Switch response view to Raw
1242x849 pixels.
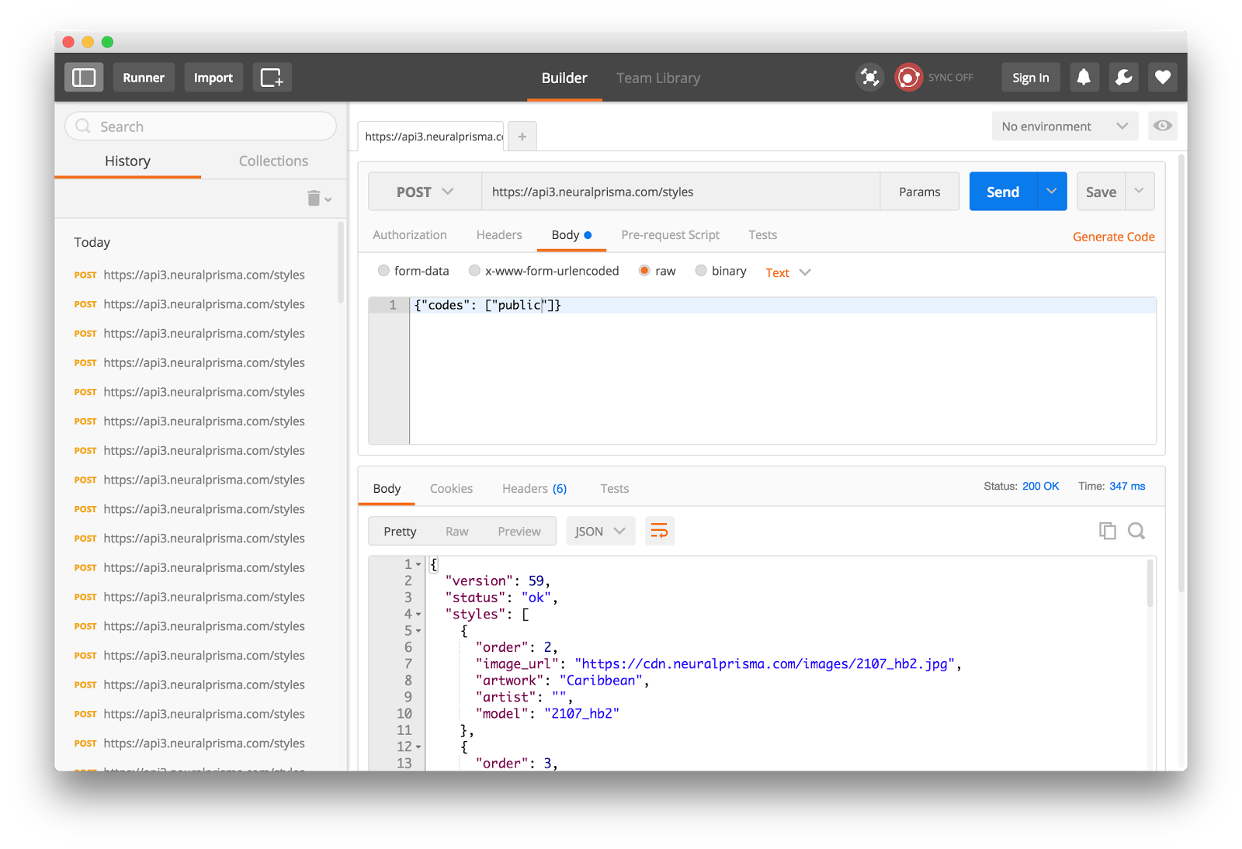(x=456, y=531)
